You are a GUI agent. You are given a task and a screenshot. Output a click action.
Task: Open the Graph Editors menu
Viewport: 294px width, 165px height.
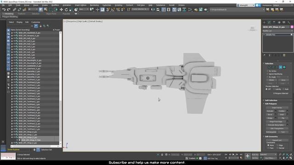click(x=81, y=5)
